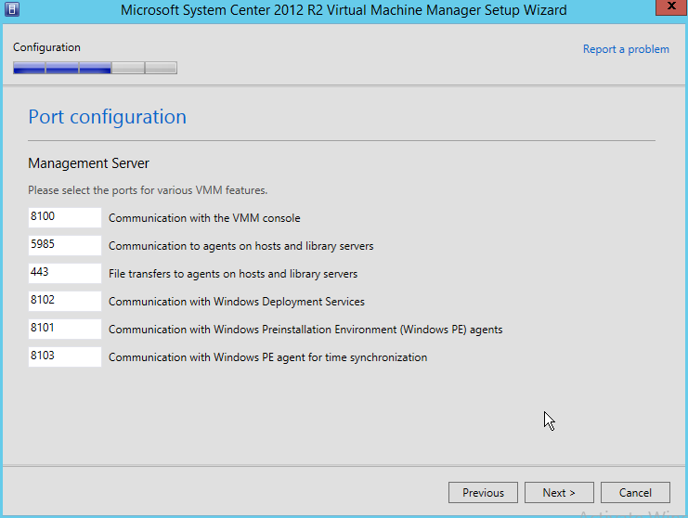Click the Configuration progress bar
Screen dimensions: 688x518
point(95,68)
